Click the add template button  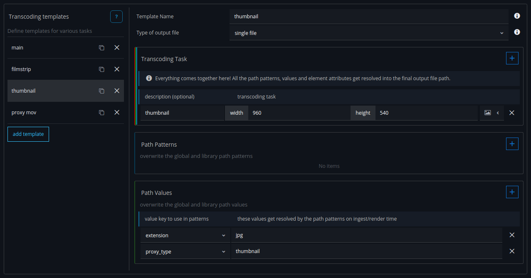point(28,134)
